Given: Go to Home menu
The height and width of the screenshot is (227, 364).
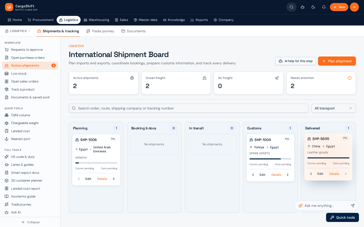Looking at the screenshot, I should 15,20.
